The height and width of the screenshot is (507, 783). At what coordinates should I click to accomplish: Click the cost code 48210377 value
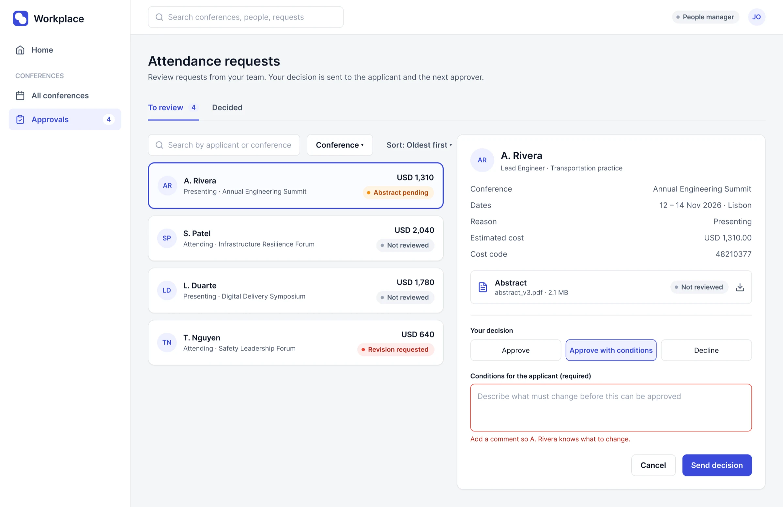coord(733,254)
